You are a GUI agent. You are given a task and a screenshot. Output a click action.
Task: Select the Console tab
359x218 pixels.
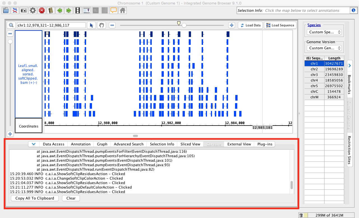click(214, 144)
